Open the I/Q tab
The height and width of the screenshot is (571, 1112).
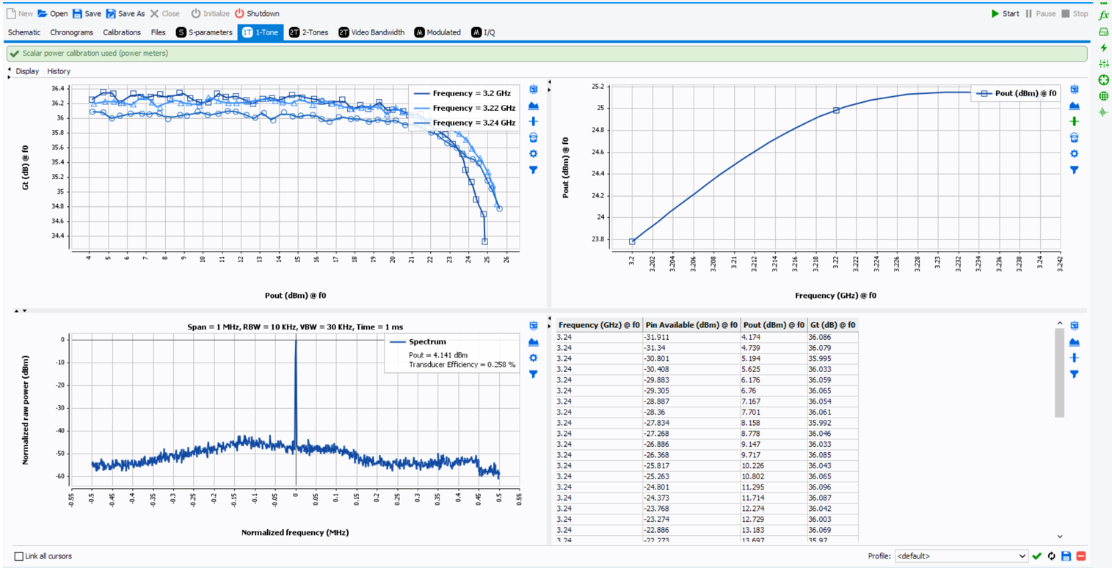click(484, 32)
